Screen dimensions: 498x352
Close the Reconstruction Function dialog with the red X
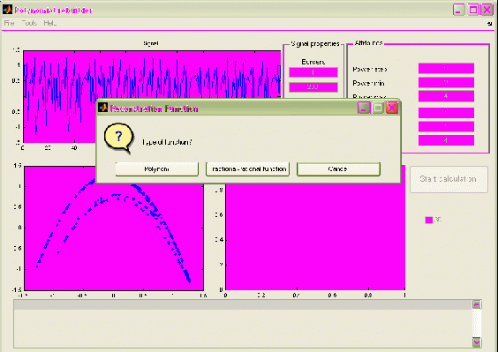tap(392, 109)
